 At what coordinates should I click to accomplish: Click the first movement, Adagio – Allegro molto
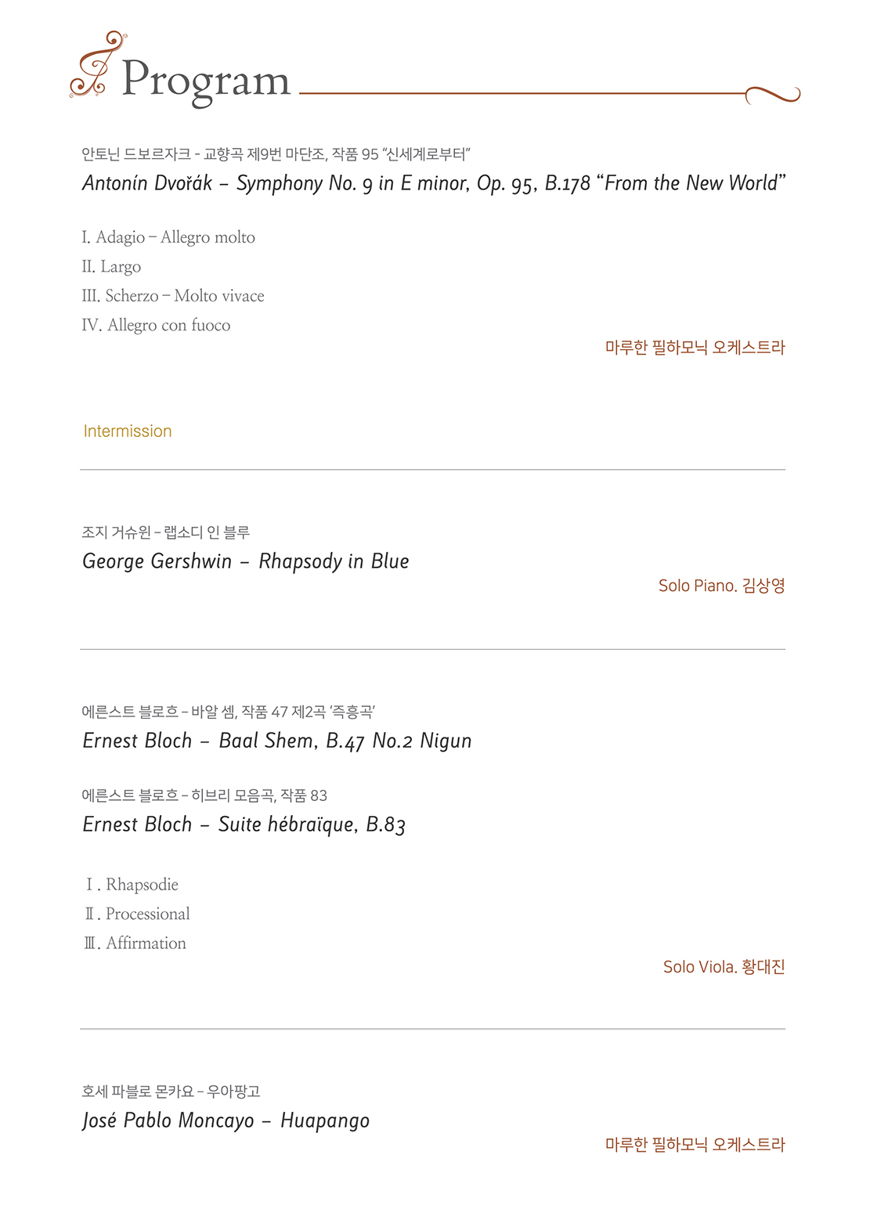(x=168, y=237)
